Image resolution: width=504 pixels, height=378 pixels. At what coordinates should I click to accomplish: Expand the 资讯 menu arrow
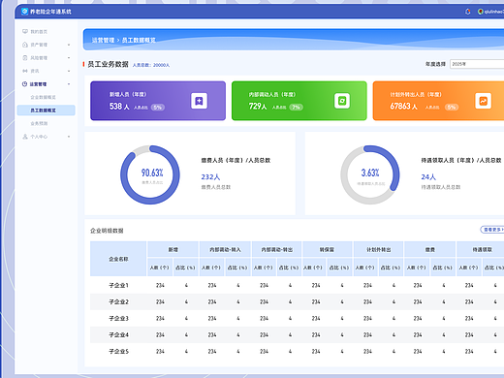69,71
